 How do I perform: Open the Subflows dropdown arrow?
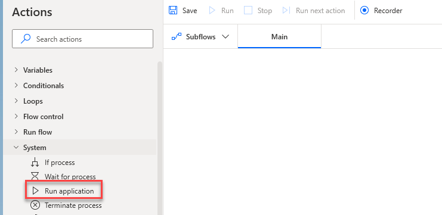225,37
